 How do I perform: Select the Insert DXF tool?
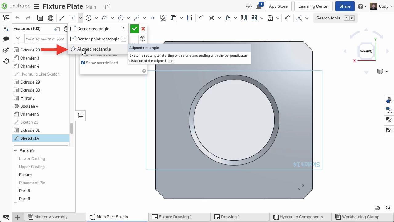pos(270,18)
